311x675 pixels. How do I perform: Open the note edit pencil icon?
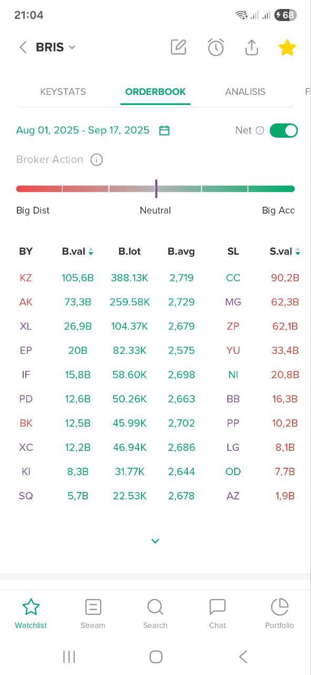(179, 47)
